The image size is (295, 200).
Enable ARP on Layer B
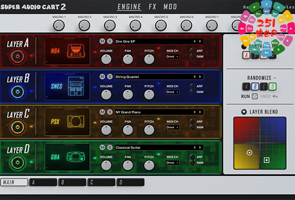192,86
